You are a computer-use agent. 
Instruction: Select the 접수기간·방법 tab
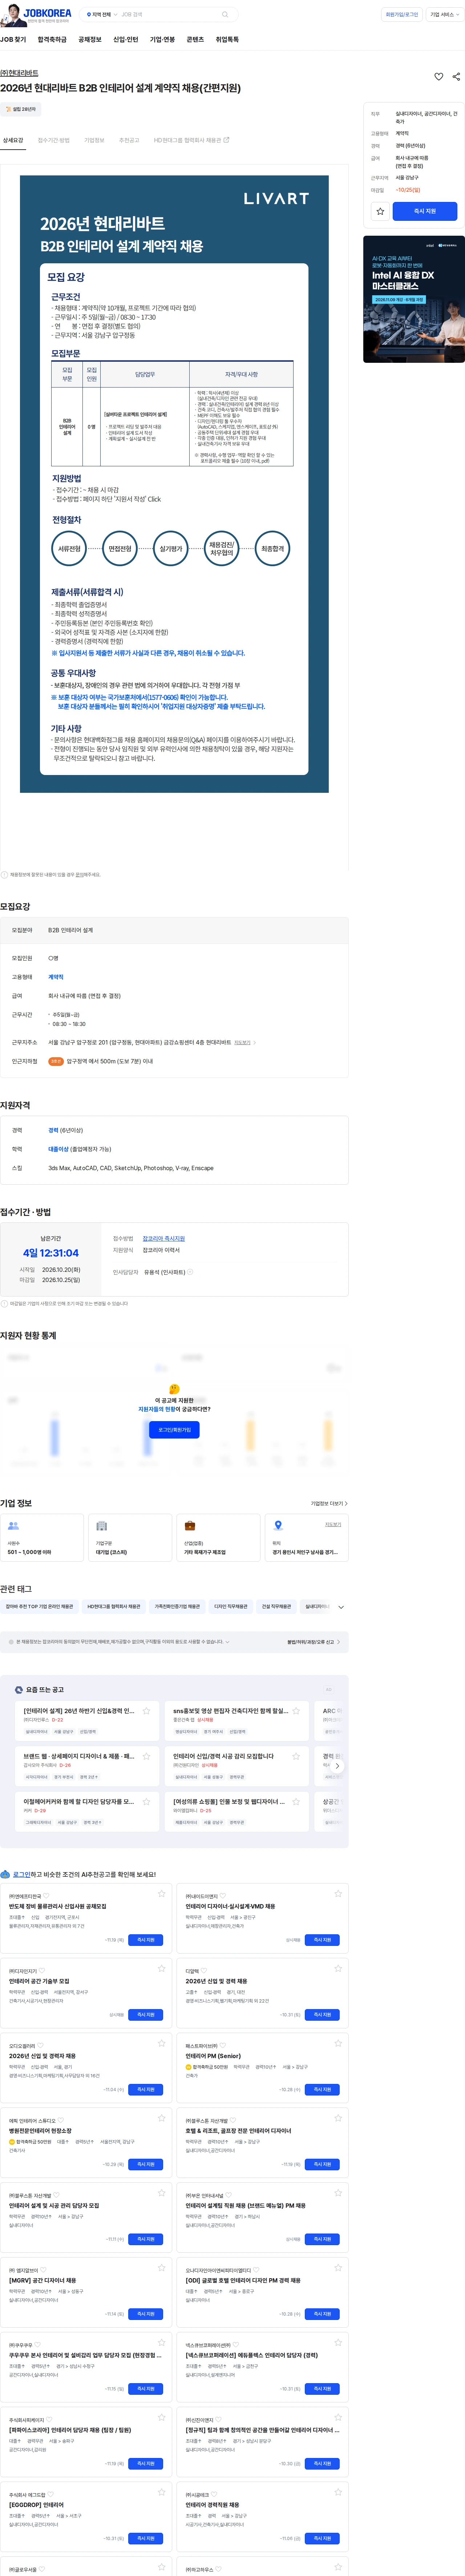click(x=54, y=140)
